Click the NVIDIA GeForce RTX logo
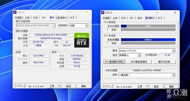Viewport: 190px width, 101px height. point(82,40)
